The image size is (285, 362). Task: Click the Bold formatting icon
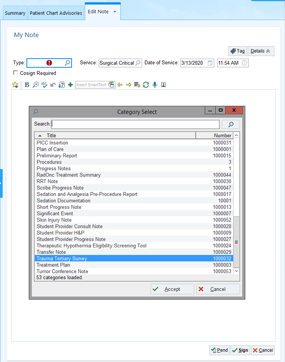pyautogui.click(x=27, y=85)
